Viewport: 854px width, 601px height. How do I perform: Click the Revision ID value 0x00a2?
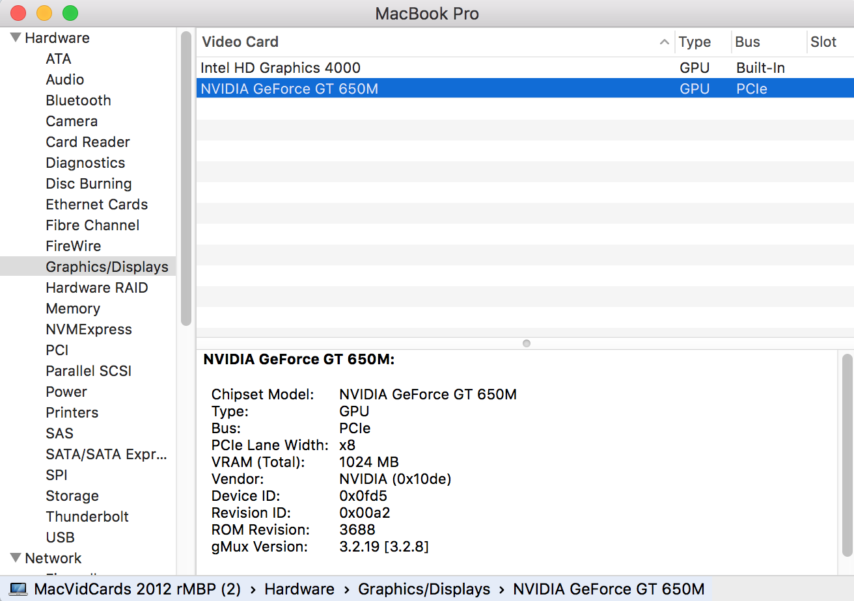tap(365, 513)
